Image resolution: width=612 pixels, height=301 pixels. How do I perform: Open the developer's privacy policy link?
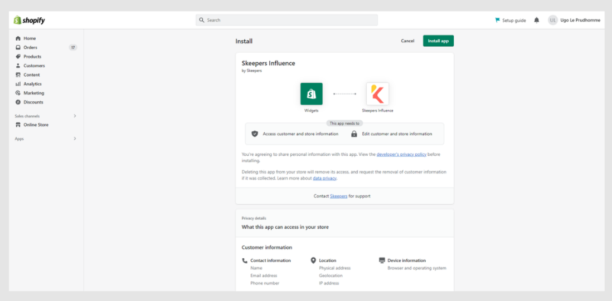point(400,154)
